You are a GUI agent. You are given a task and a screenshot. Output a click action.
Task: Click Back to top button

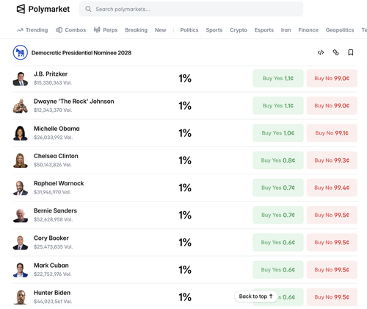256,296
